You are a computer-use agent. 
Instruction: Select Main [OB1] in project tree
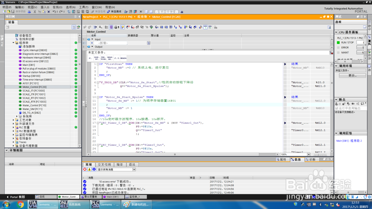[29, 65]
